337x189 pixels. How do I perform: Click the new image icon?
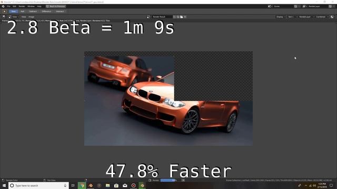click(x=178, y=17)
